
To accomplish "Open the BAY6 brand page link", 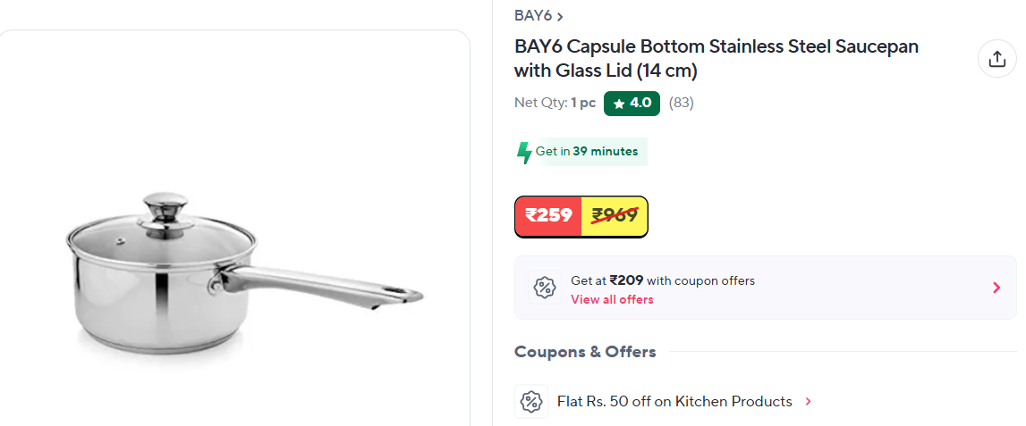I will click(x=533, y=16).
